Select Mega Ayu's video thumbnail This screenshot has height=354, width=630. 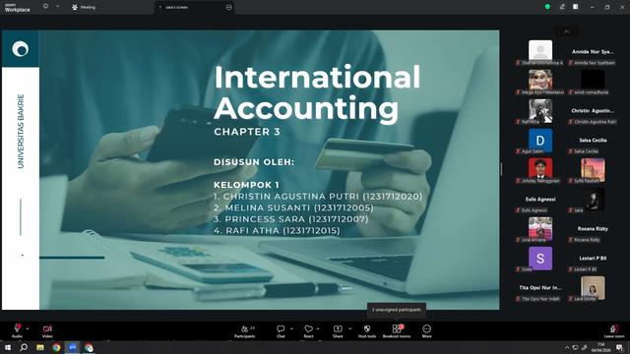point(540,80)
